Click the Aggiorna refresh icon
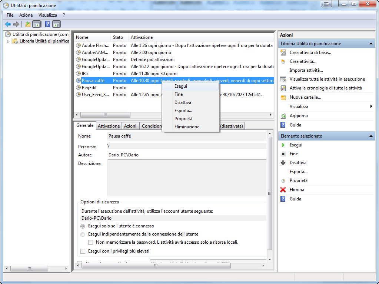The width and height of the screenshot is (379, 284). pos(283,116)
